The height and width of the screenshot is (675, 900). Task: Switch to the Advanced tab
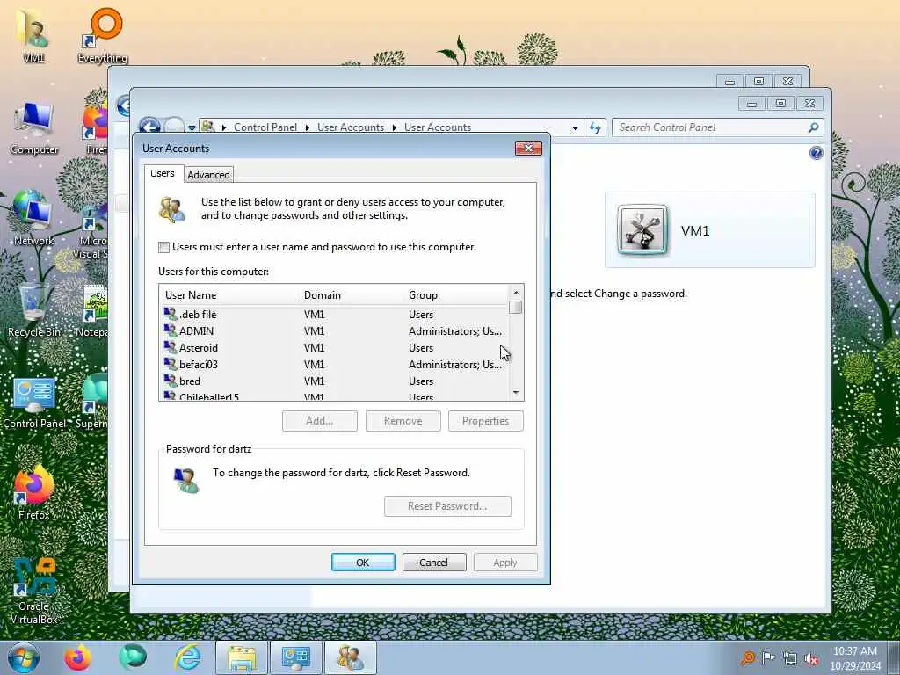coord(208,175)
